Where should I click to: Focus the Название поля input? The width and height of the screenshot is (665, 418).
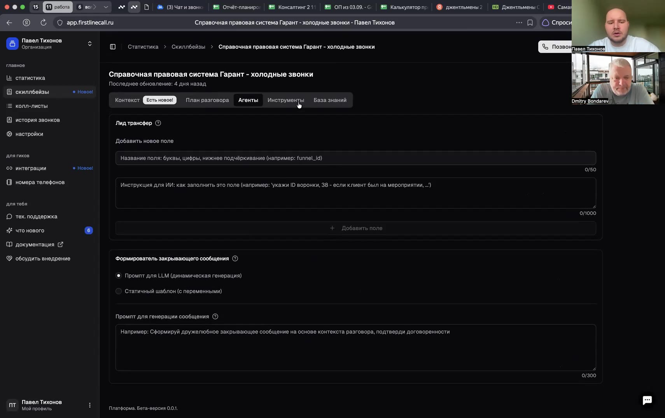coord(356,158)
